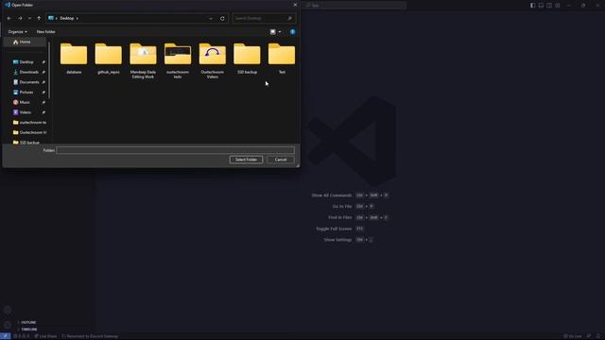Open Pictures in the navigation pane
The height and width of the screenshot is (340, 605).
pos(26,93)
